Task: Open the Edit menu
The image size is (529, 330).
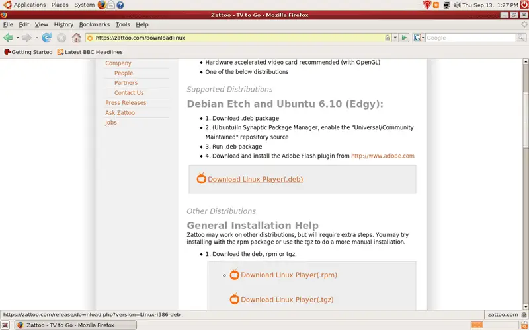Action: click(x=24, y=24)
